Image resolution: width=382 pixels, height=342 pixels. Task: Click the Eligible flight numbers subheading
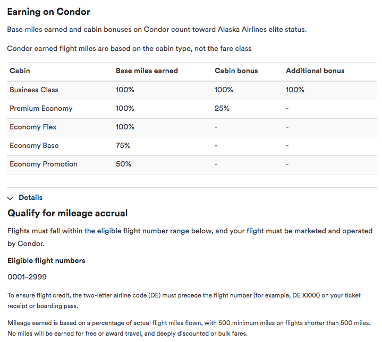[46, 260]
